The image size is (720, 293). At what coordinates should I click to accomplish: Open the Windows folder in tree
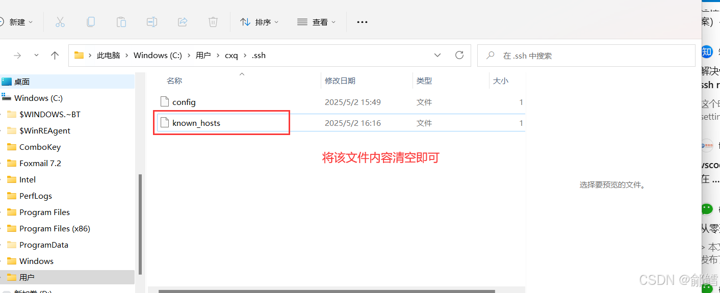click(x=36, y=261)
